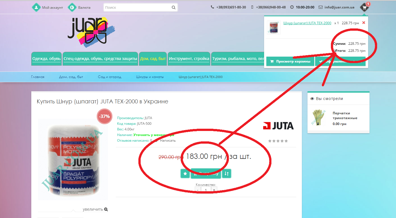Add product to wishlist with star button
The width and height of the screenshot is (396, 218).
coord(185,173)
